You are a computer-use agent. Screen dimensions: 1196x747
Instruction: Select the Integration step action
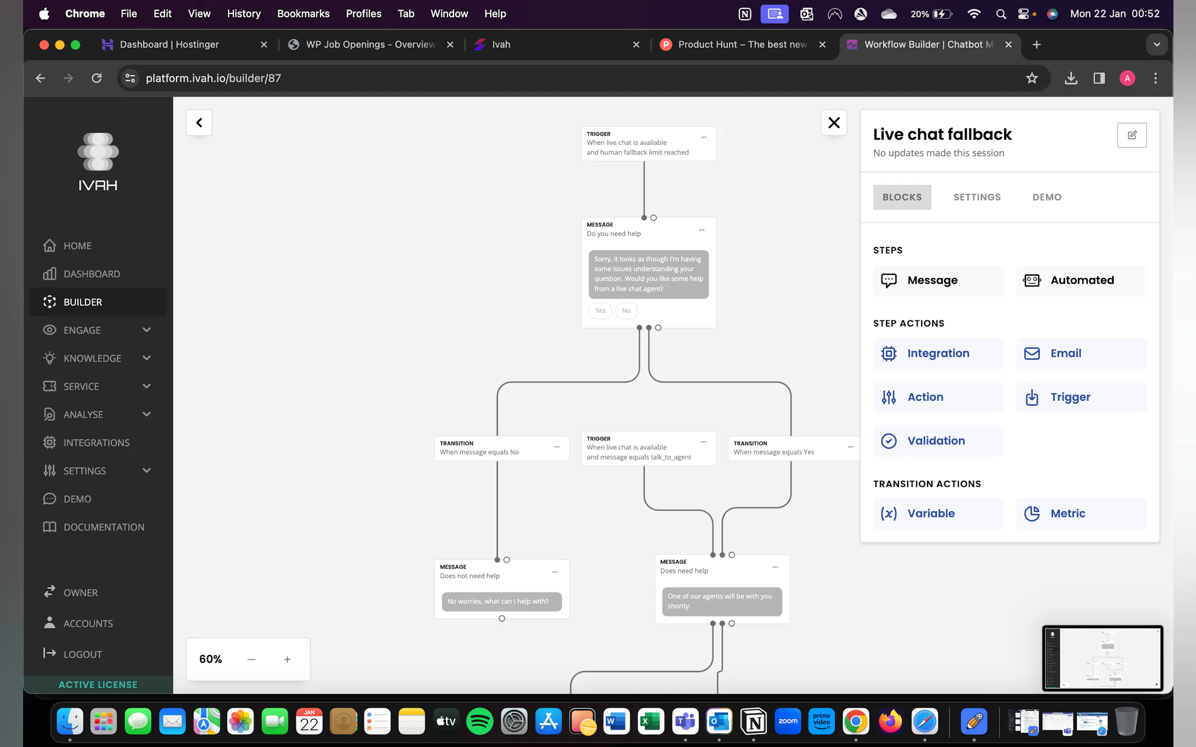click(938, 353)
